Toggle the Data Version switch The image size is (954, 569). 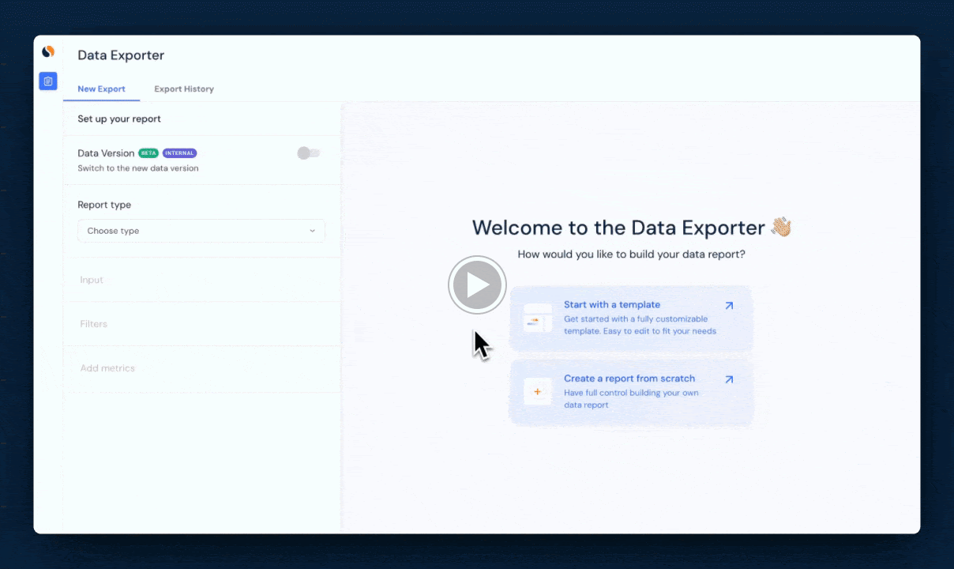point(309,153)
